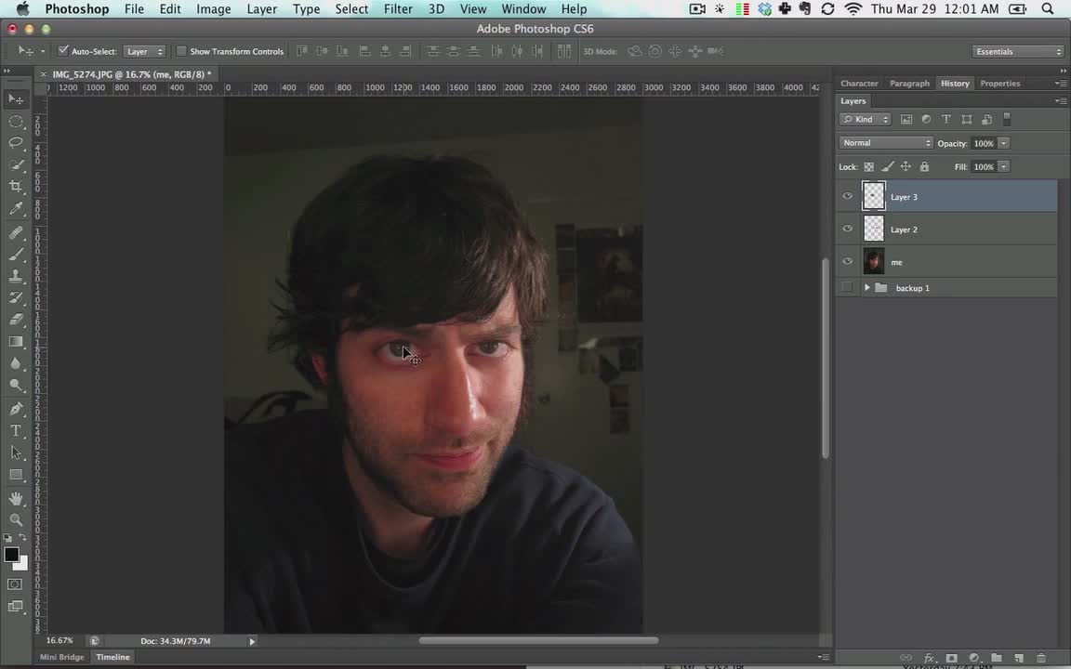Expand the backup 1 group
Viewport: 1071px width, 669px height.
pos(866,287)
